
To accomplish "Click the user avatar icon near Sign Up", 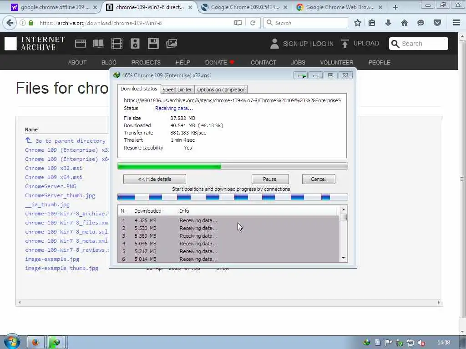I will [274, 44].
